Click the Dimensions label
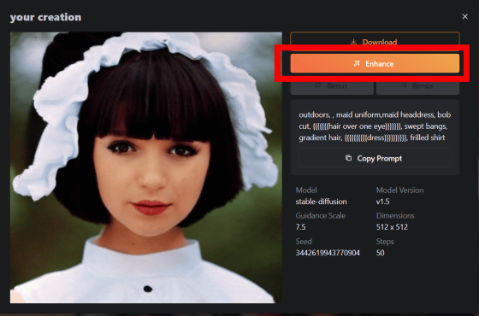Viewport: 479px width, 316px height. click(x=395, y=215)
